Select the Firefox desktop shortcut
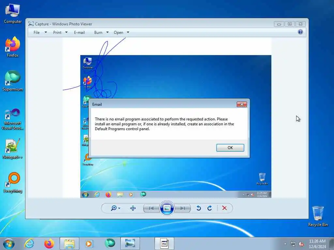 point(13,47)
